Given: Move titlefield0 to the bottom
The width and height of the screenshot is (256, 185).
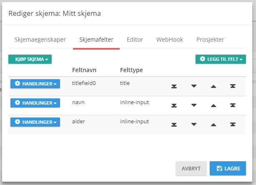Looking at the screenshot, I should point(174,86).
